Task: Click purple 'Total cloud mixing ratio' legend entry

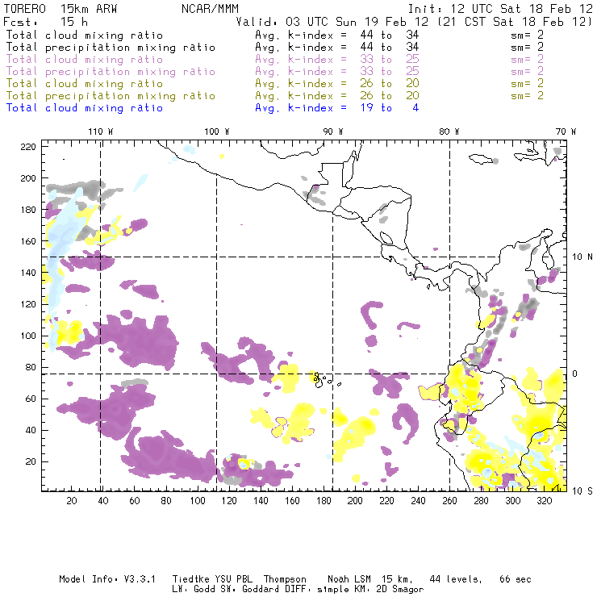Action: pyautogui.click(x=85, y=60)
